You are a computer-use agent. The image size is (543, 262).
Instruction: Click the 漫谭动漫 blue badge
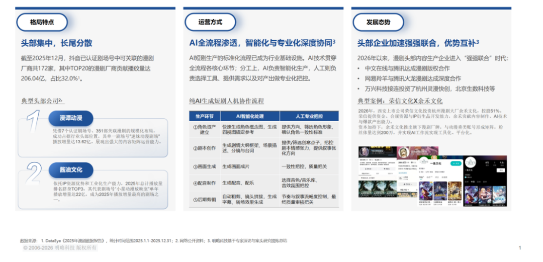[x=70, y=118]
